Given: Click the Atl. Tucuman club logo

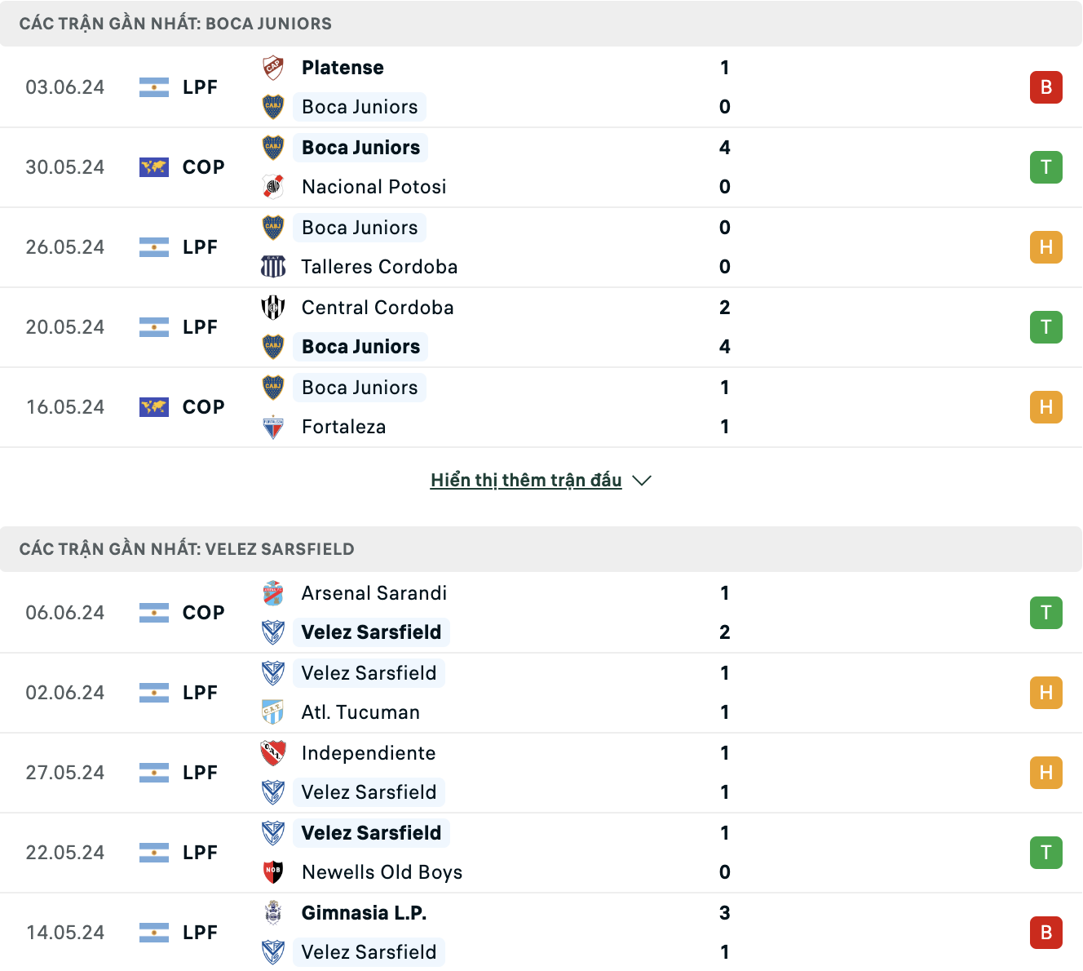Looking at the screenshot, I should (x=273, y=712).
